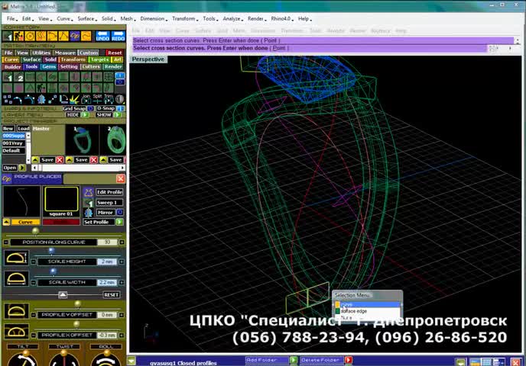
Task: Click the scattered points tool icon
Action: click(8, 99)
